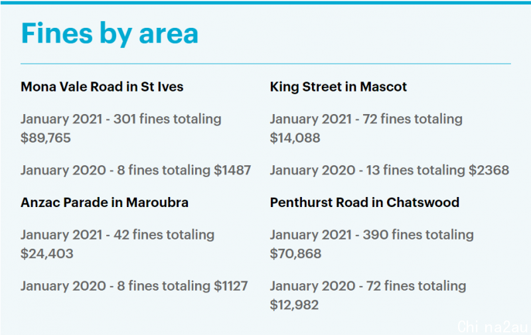Select the $14,088 amount
This screenshot has height=335, width=531.
click(295, 138)
